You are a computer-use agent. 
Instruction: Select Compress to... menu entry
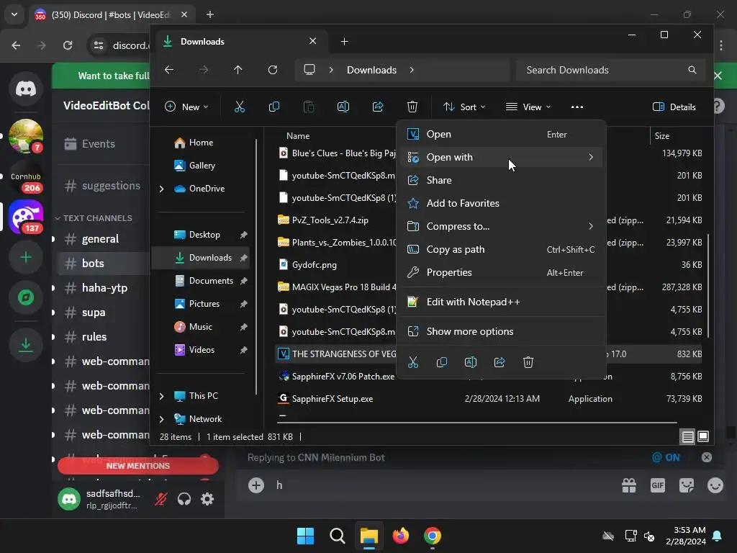pyautogui.click(x=501, y=227)
